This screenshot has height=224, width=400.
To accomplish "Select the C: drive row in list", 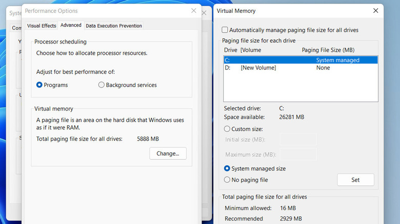I will pyautogui.click(x=300, y=60).
